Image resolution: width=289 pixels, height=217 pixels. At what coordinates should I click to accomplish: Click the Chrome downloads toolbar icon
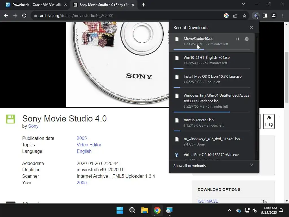256,16
